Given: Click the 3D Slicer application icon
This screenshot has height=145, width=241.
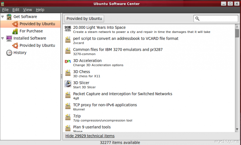Looking at the screenshot, I should [68, 84].
